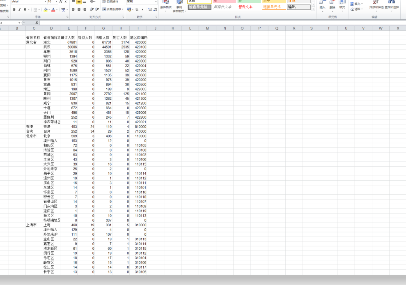Screen dimensions: 406x285
Task: Toggle Bold formatting
Action: click(x=14, y=9)
